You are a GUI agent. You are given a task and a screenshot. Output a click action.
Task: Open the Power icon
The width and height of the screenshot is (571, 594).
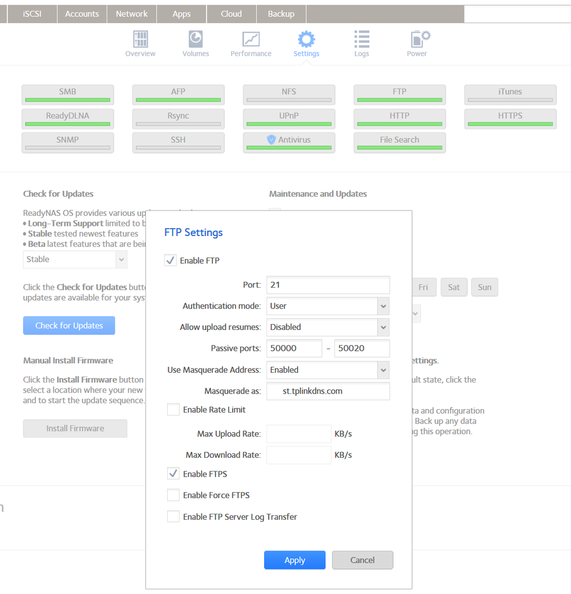pyautogui.click(x=418, y=40)
